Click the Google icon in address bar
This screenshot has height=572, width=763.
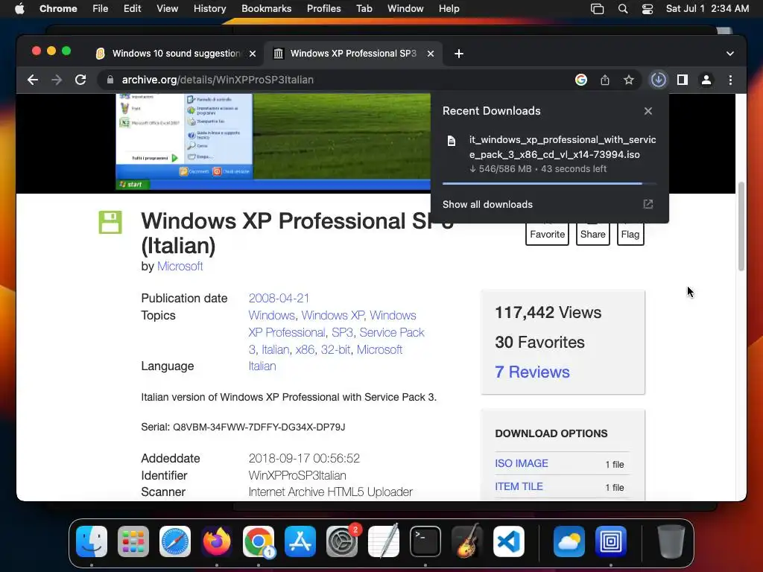tap(581, 80)
